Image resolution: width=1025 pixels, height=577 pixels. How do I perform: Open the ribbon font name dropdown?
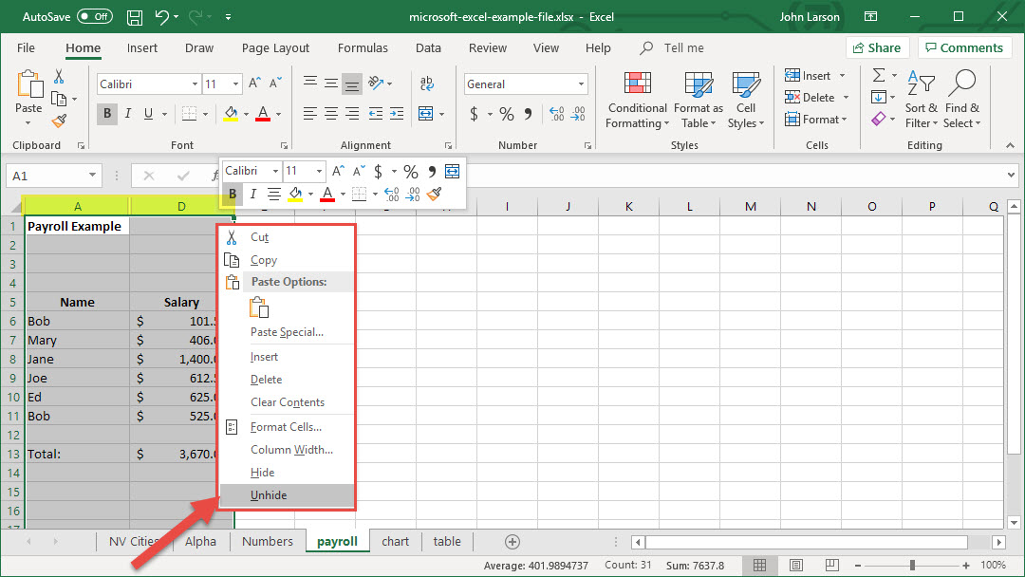pyautogui.click(x=195, y=84)
